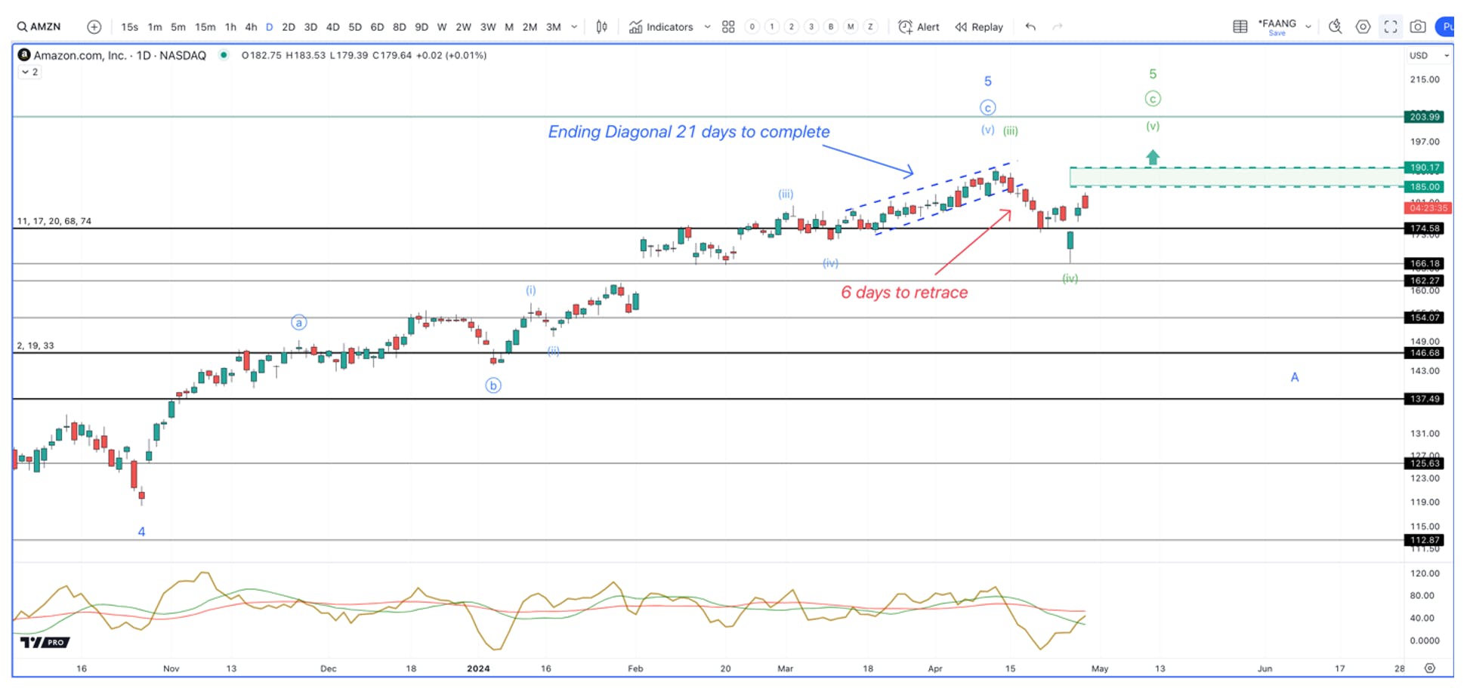Click the '2, 19, 33' line label
Viewport: 1467px width, 691px height.
[x=36, y=345]
